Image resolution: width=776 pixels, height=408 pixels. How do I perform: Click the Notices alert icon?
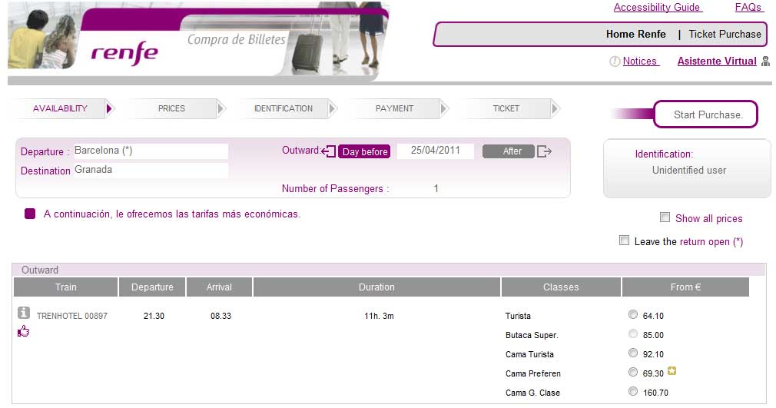tap(615, 61)
